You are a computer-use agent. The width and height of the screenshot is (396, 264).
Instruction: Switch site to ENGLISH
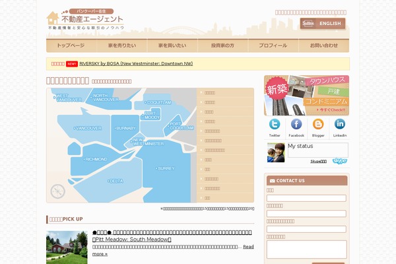click(x=323, y=24)
